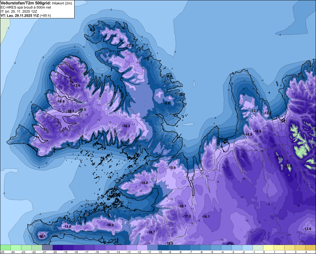Click the 'EC-HRES spá brúuð á 500m net' line
316x254 pixels.
coord(26,8)
